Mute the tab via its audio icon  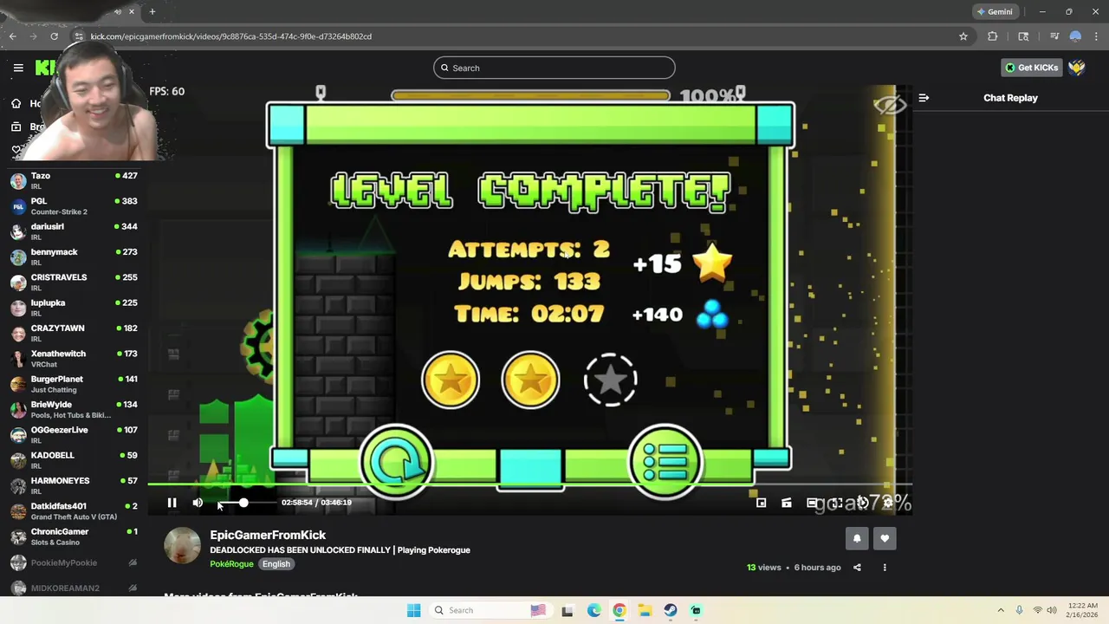tap(118, 11)
